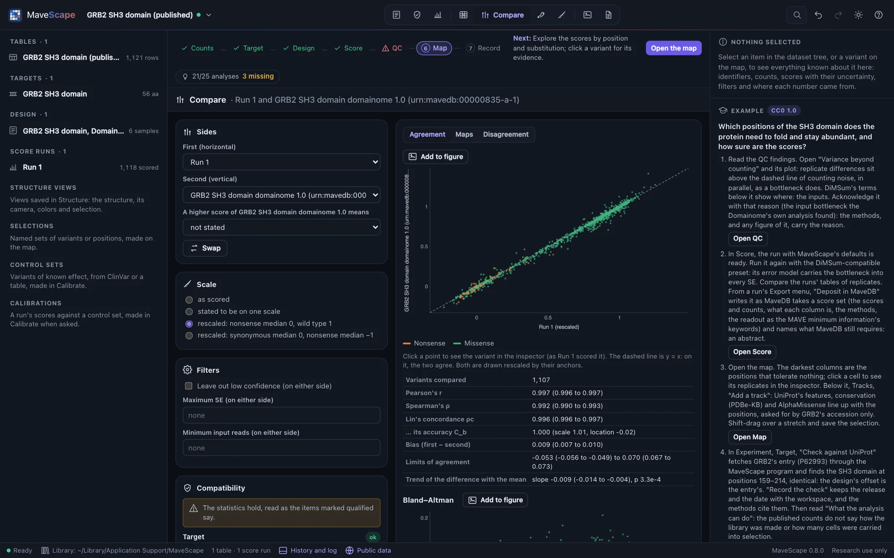
Task: Enable Leave out low confidence checkbox
Action: (189, 386)
